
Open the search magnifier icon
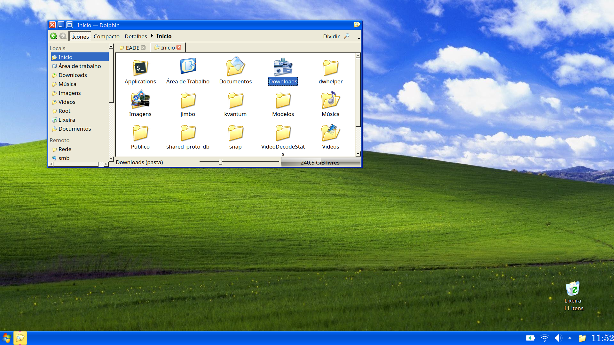pos(347,36)
